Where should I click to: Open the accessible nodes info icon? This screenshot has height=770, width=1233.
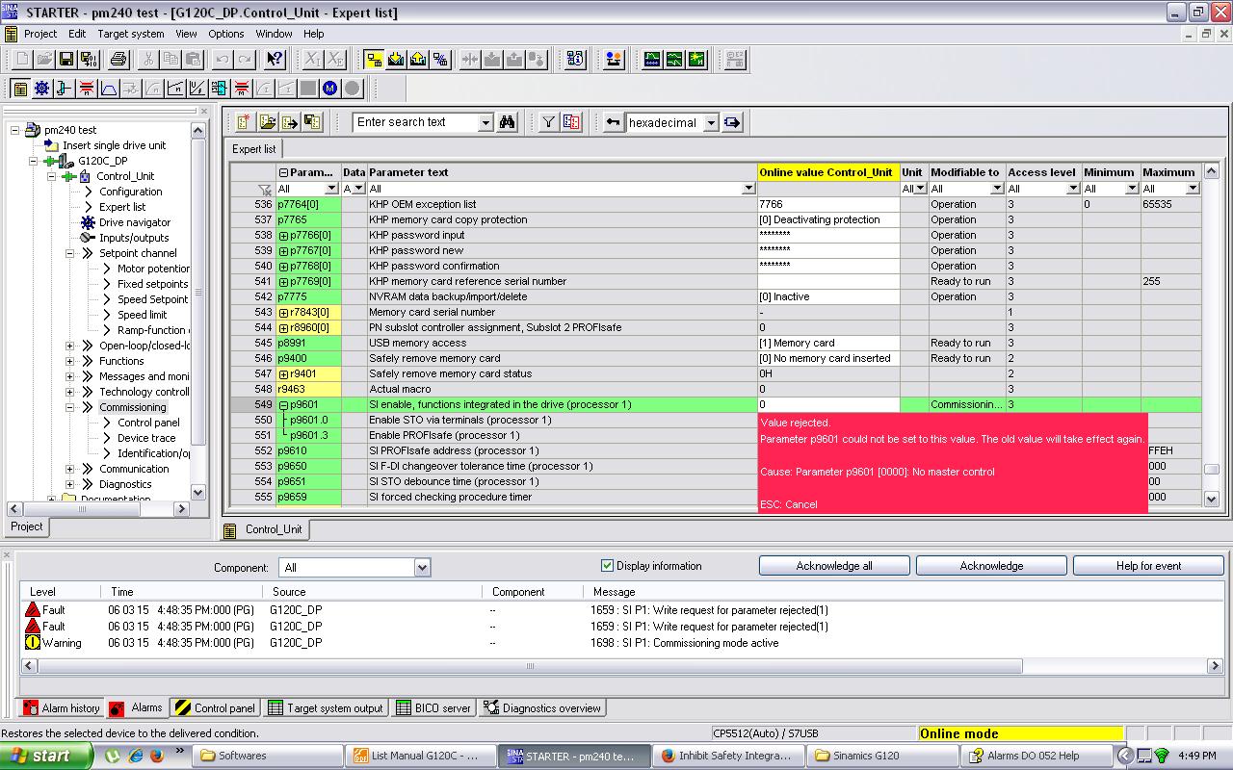(x=575, y=60)
